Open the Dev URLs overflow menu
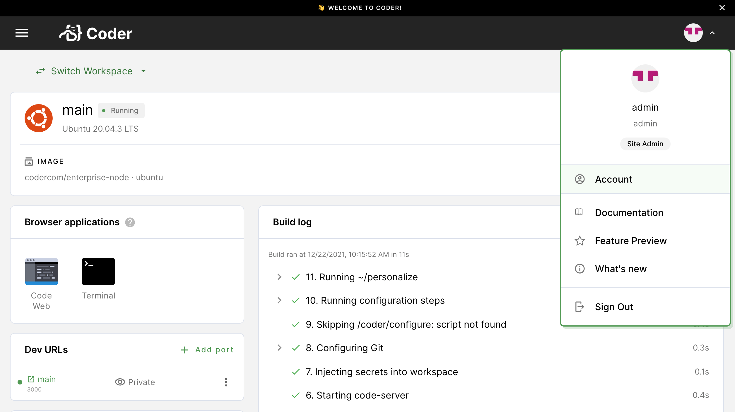Viewport: 735px width, 412px height. (x=226, y=382)
